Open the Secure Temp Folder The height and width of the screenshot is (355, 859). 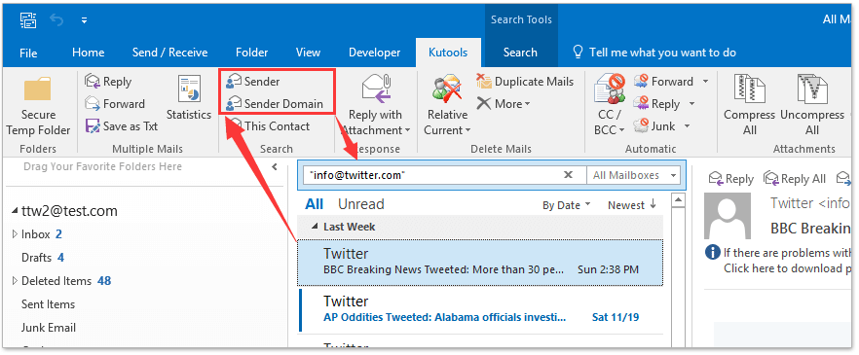(38, 106)
